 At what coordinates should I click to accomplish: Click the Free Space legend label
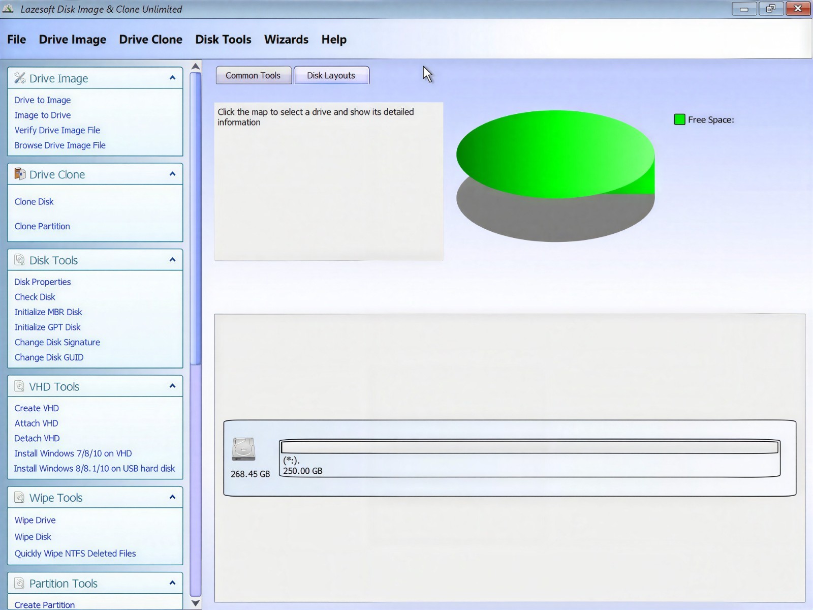pos(711,120)
